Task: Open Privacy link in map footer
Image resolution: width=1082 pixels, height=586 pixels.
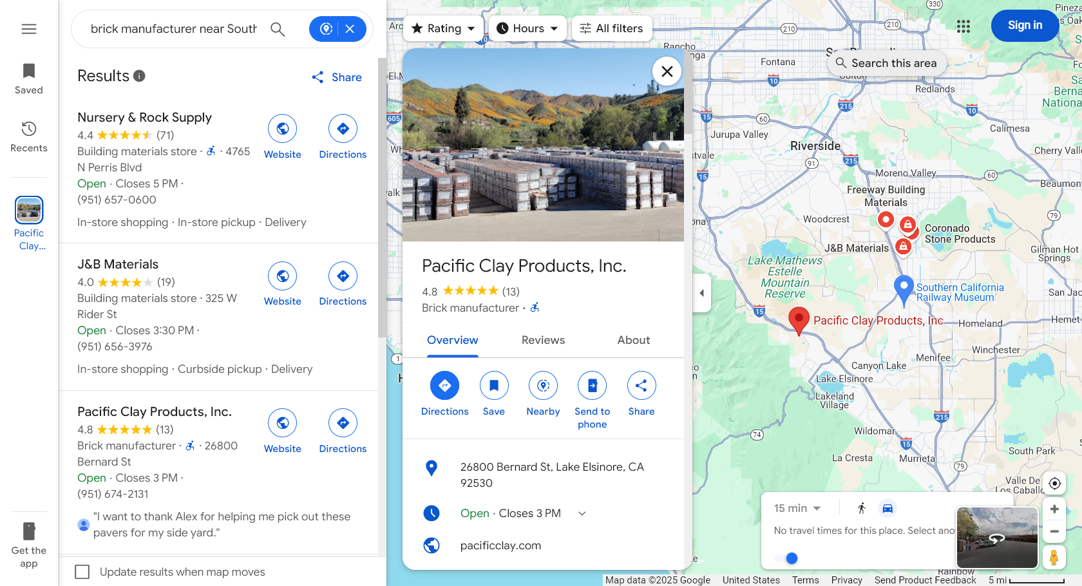Action: click(846, 580)
